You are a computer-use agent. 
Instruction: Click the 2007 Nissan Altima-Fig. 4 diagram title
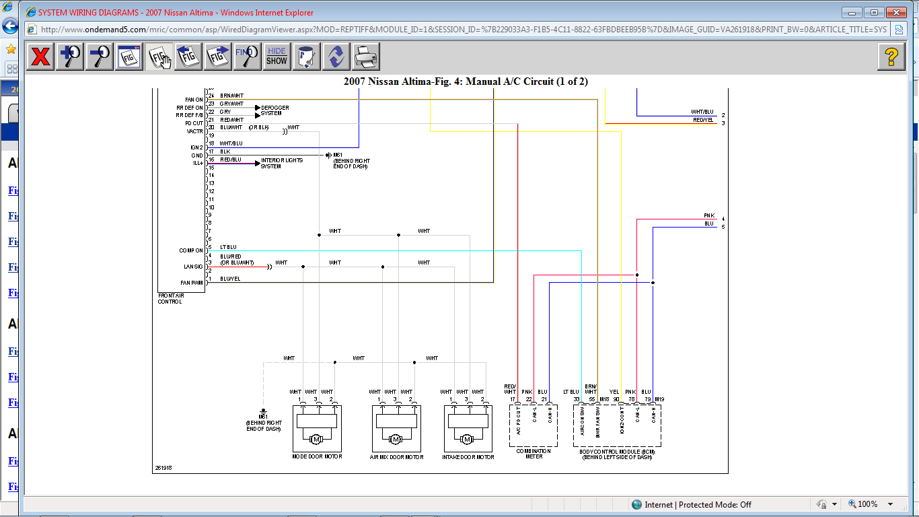tap(466, 81)
